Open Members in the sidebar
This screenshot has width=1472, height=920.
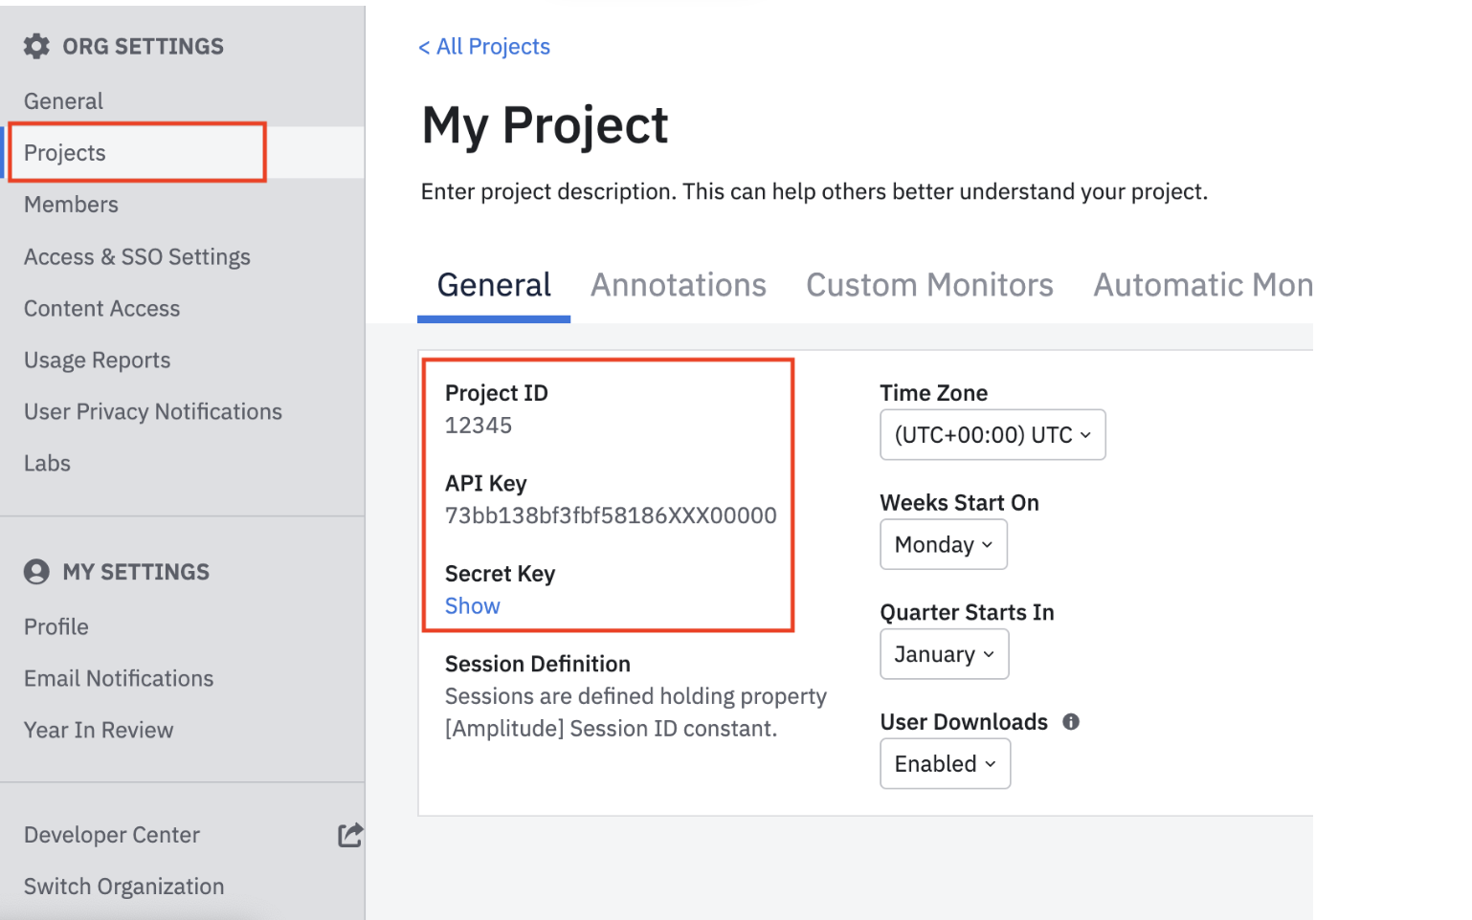click(x=71, y=205)
